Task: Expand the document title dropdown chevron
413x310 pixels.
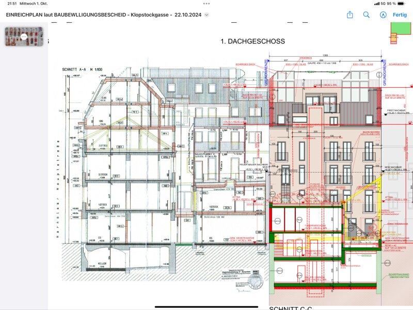Action: [x=206, y=15]
